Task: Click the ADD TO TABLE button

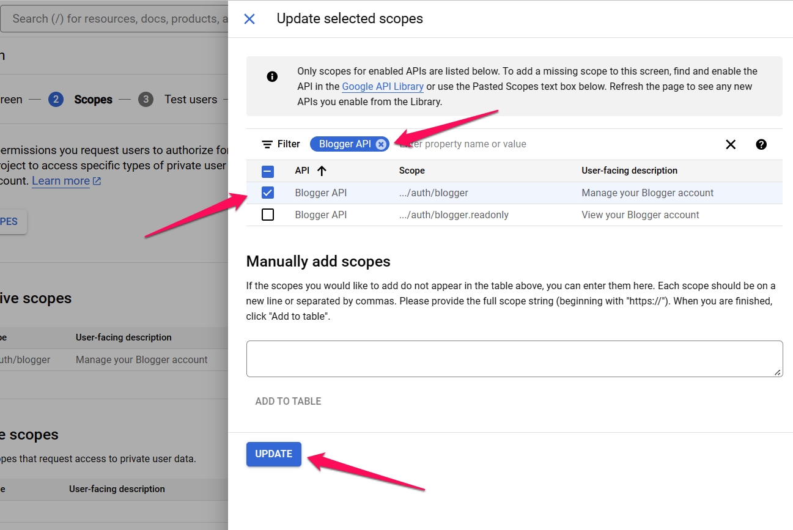Action: (288, 401)
